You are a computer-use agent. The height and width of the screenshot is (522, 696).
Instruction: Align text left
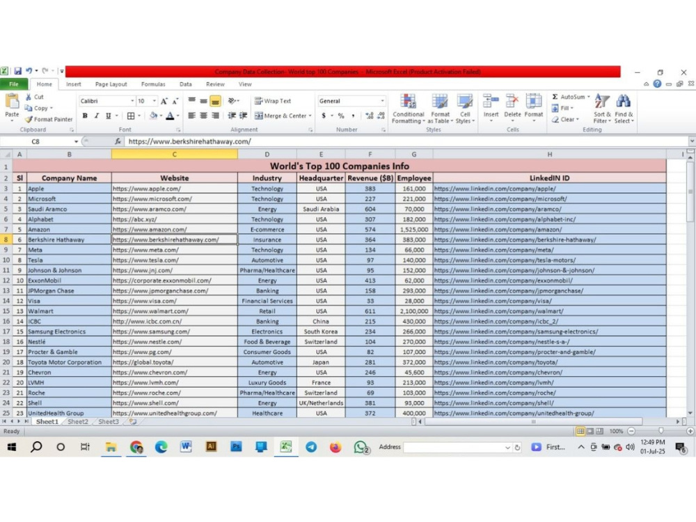tap(192, 116)
